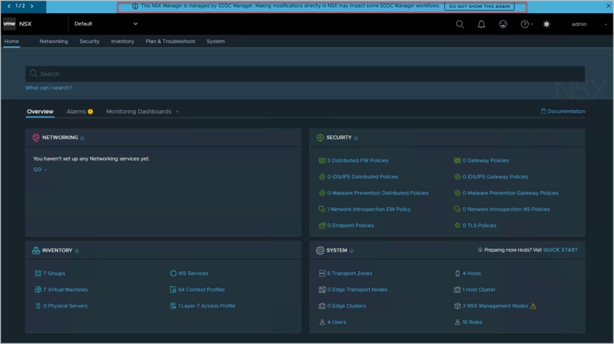The height and width of the screenshot is (344, 614).
Task: Open the 3 Distributed FW Policies link
Action: [x=357, y=161]
